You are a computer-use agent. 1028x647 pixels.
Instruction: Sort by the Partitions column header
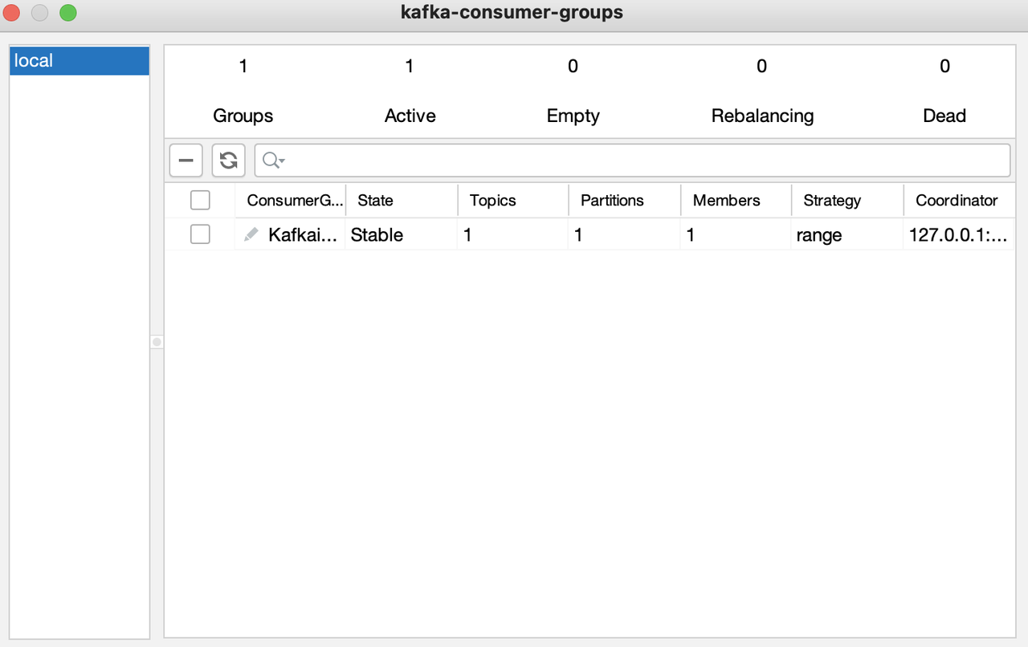[x=612, y=200]
